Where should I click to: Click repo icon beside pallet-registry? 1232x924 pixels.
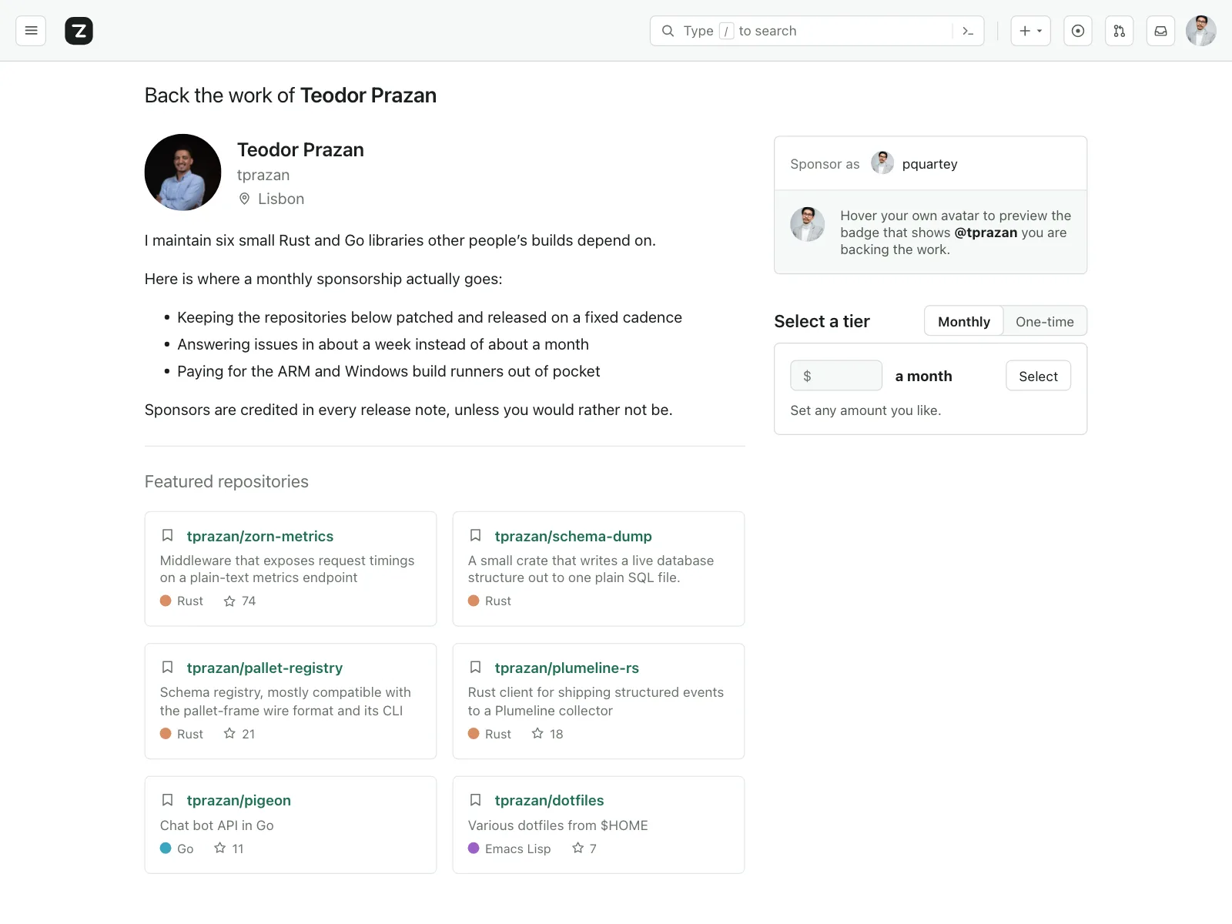click(x=167, y=667)
